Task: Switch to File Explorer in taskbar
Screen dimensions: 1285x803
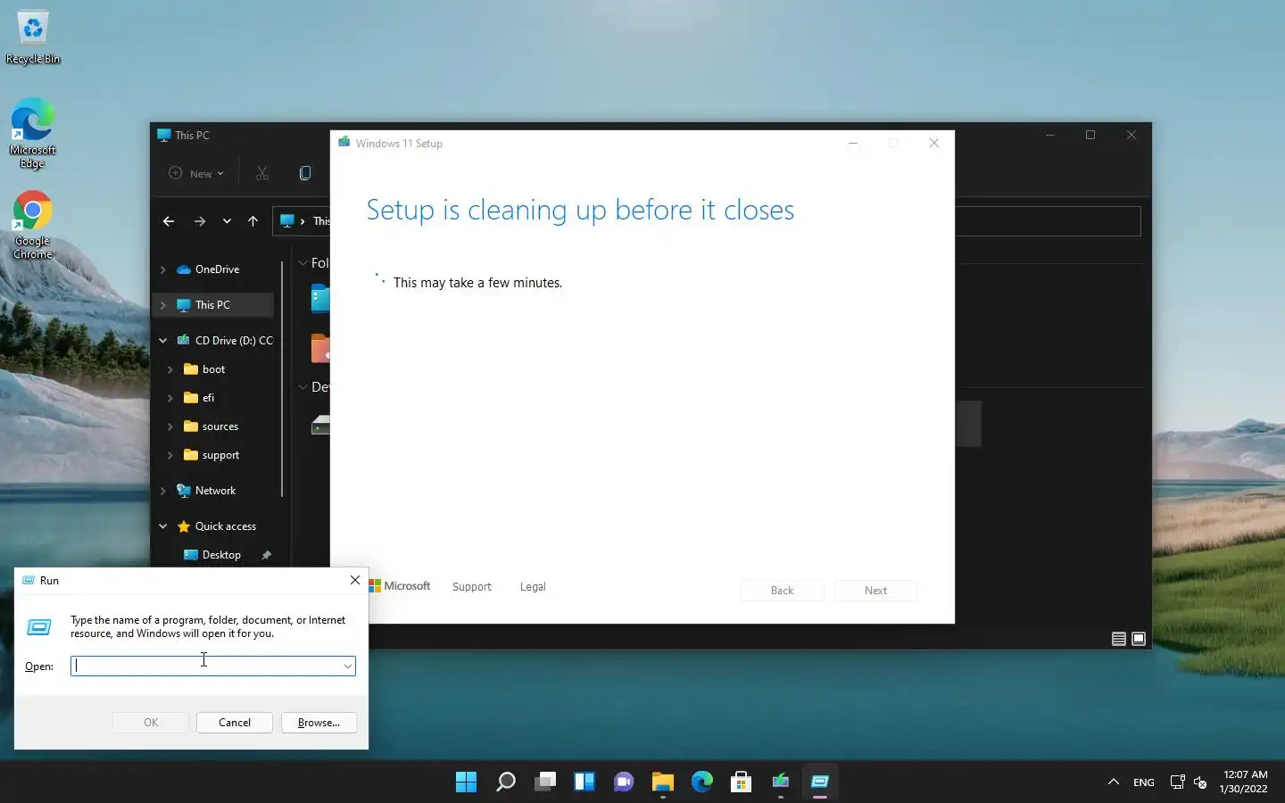Action: (x=662, y=782)
